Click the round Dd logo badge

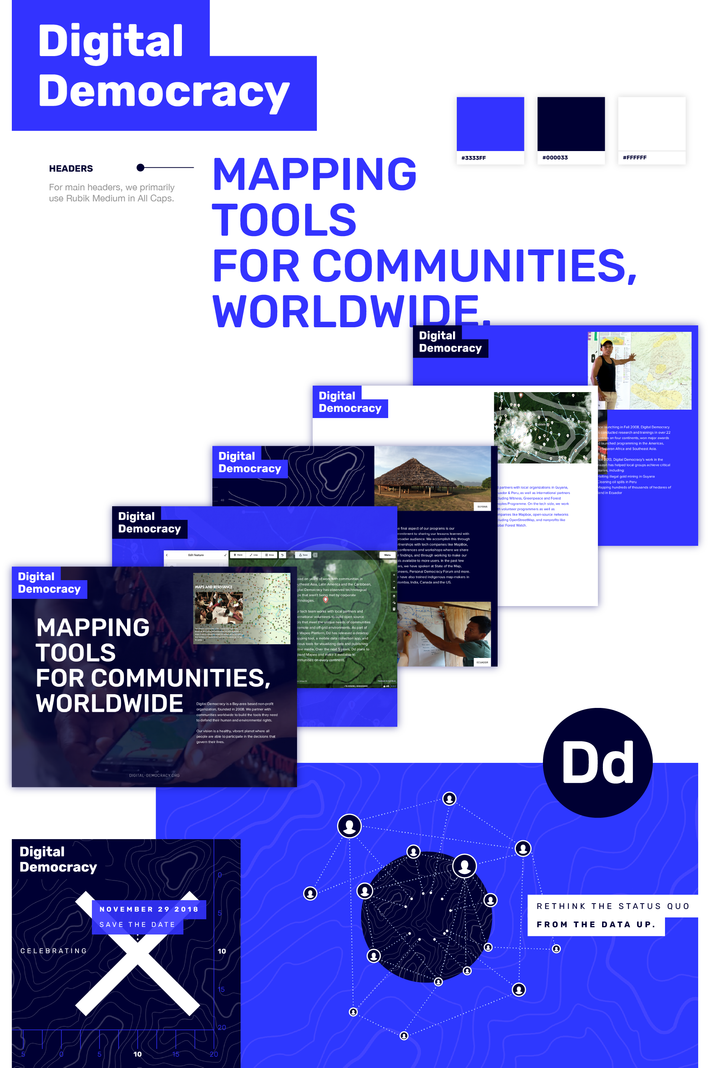click(598, 763)
